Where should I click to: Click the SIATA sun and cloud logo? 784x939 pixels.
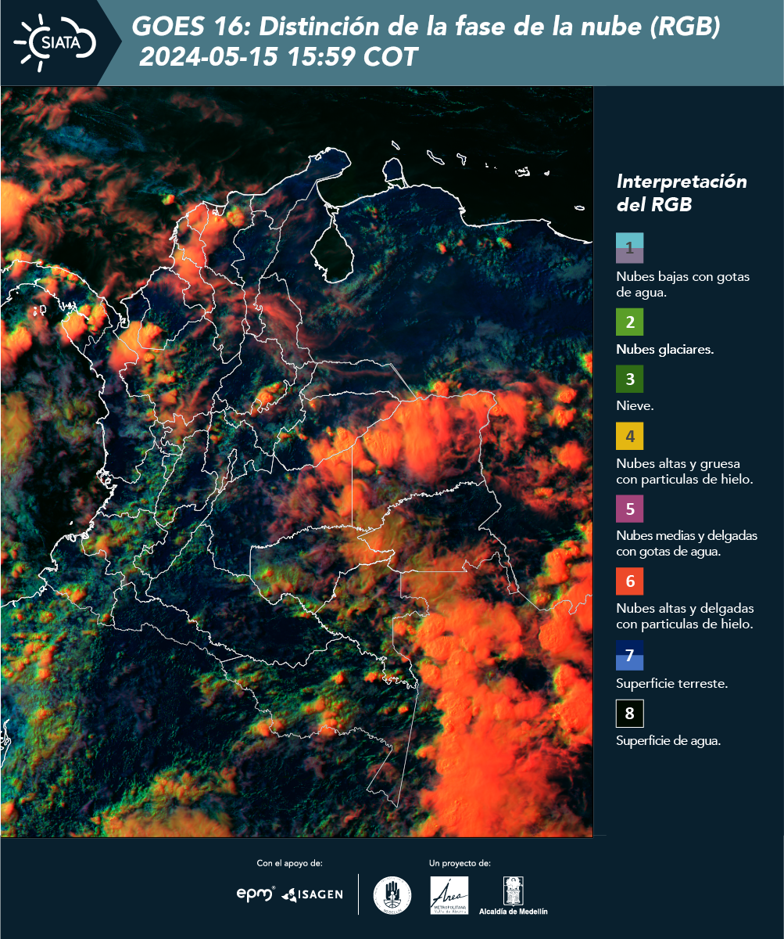[53, 41]
